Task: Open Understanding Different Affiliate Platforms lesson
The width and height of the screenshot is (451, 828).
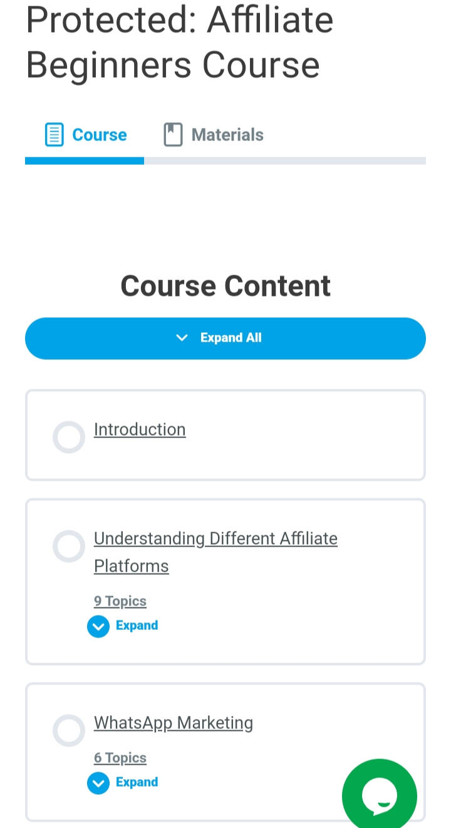Action: tap(215, 539)
